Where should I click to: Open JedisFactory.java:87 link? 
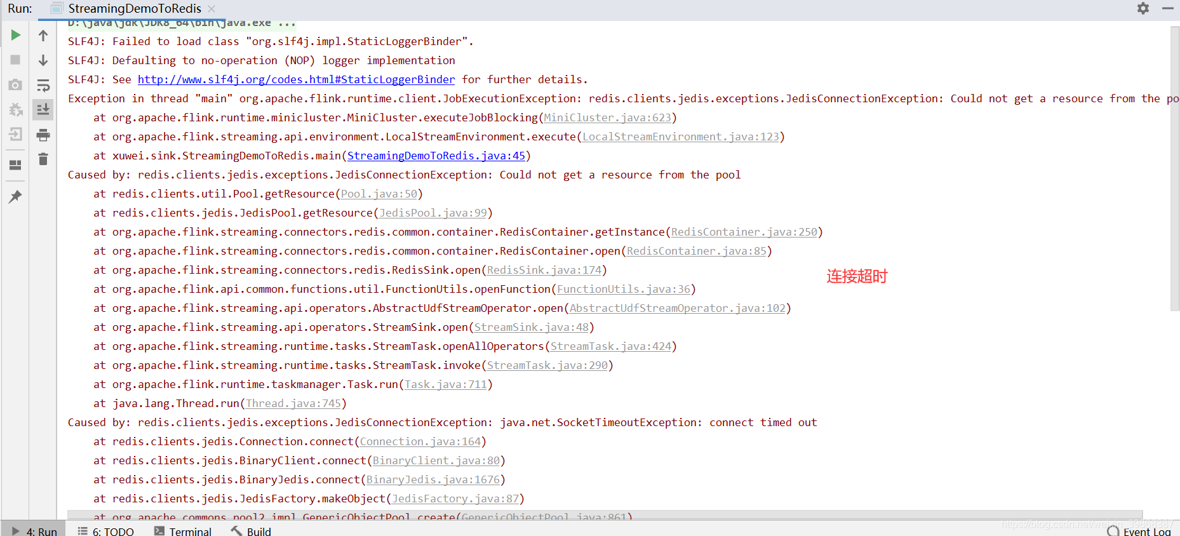(455, 499)
